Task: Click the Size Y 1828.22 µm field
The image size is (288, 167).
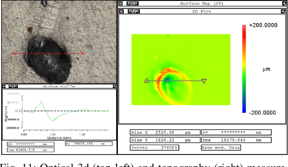Action: click(x=165, y=140)
